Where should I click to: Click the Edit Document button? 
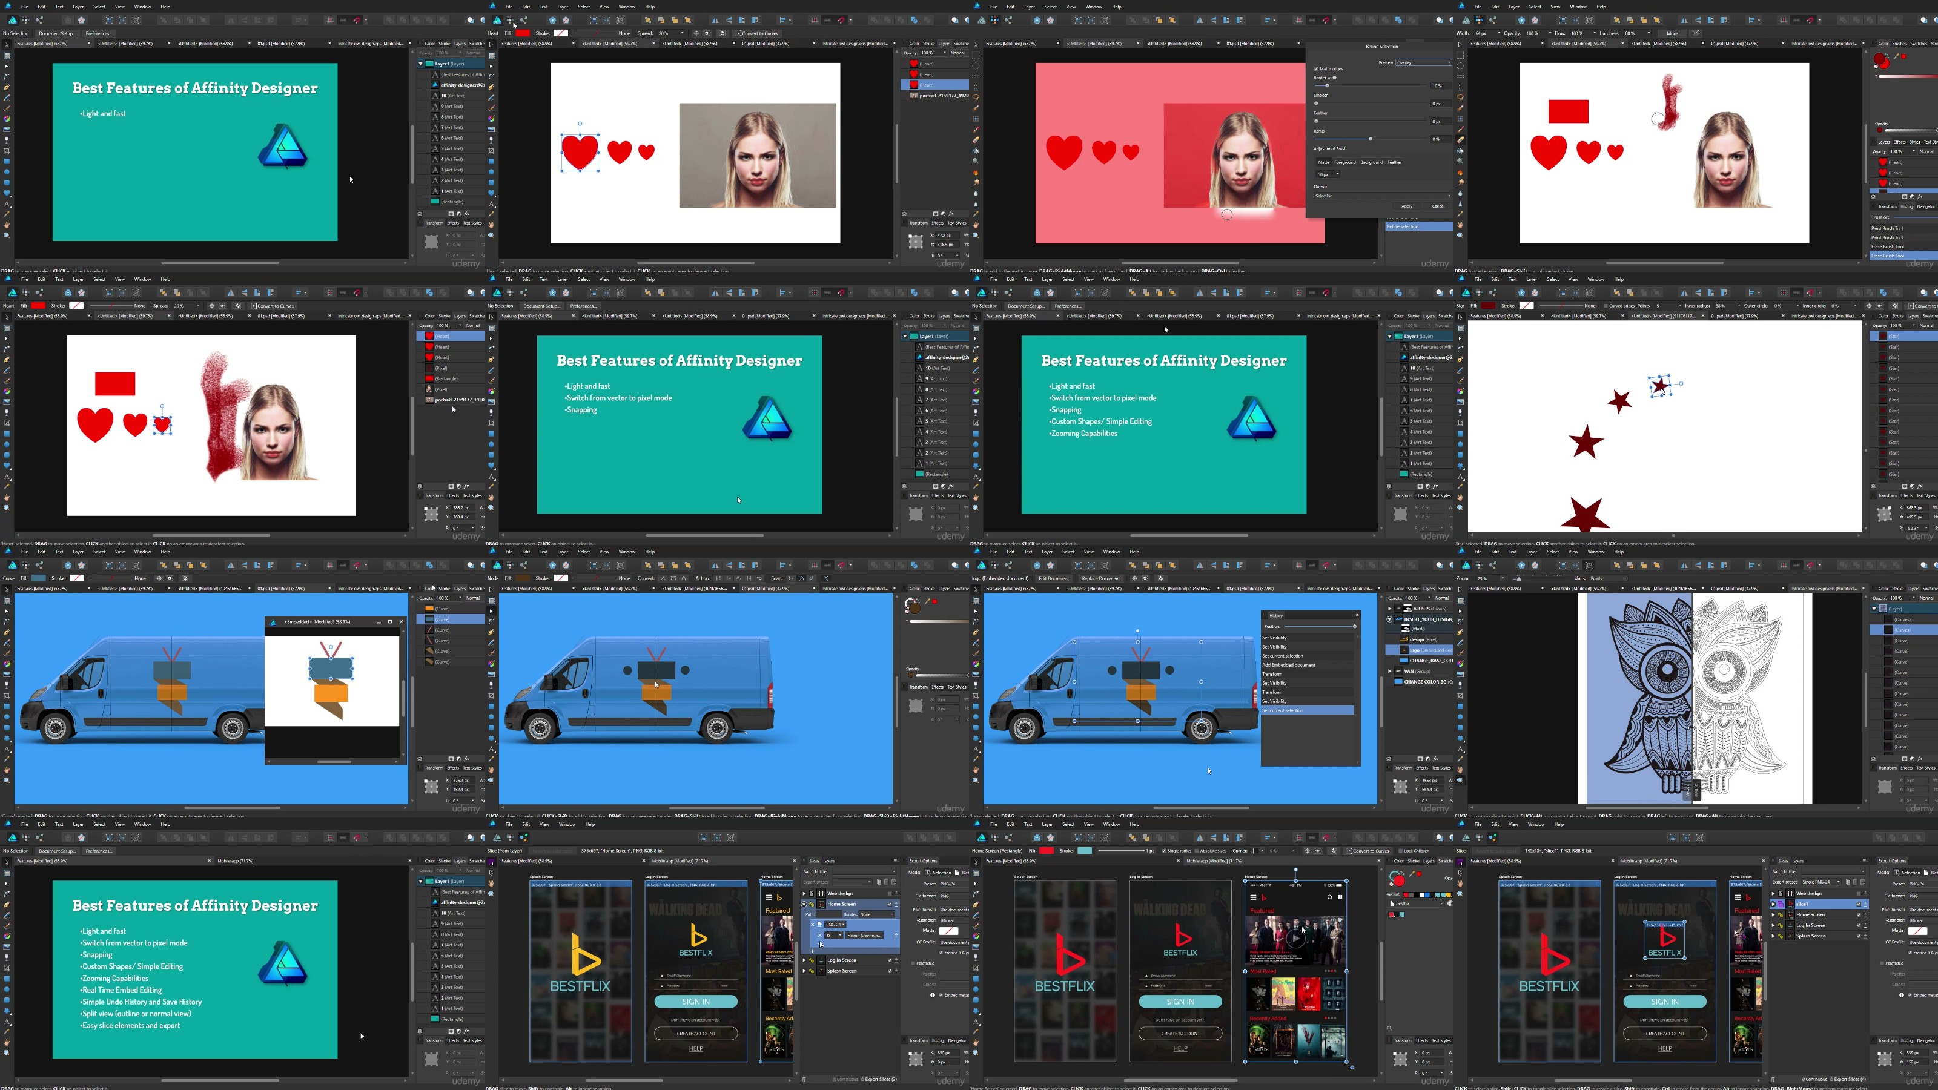(x=1053, y=578)
